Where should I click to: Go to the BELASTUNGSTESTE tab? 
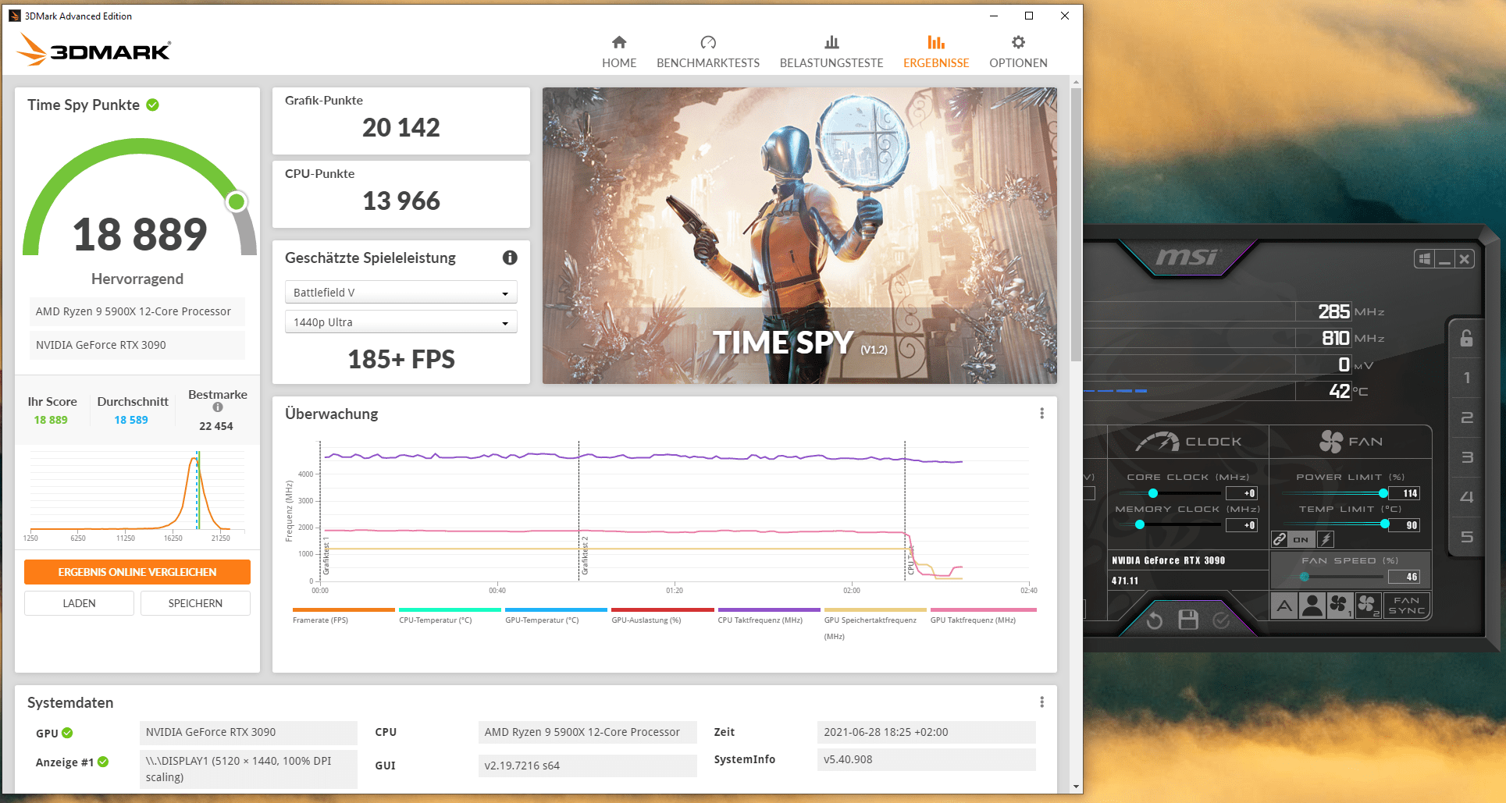[831, 52]
